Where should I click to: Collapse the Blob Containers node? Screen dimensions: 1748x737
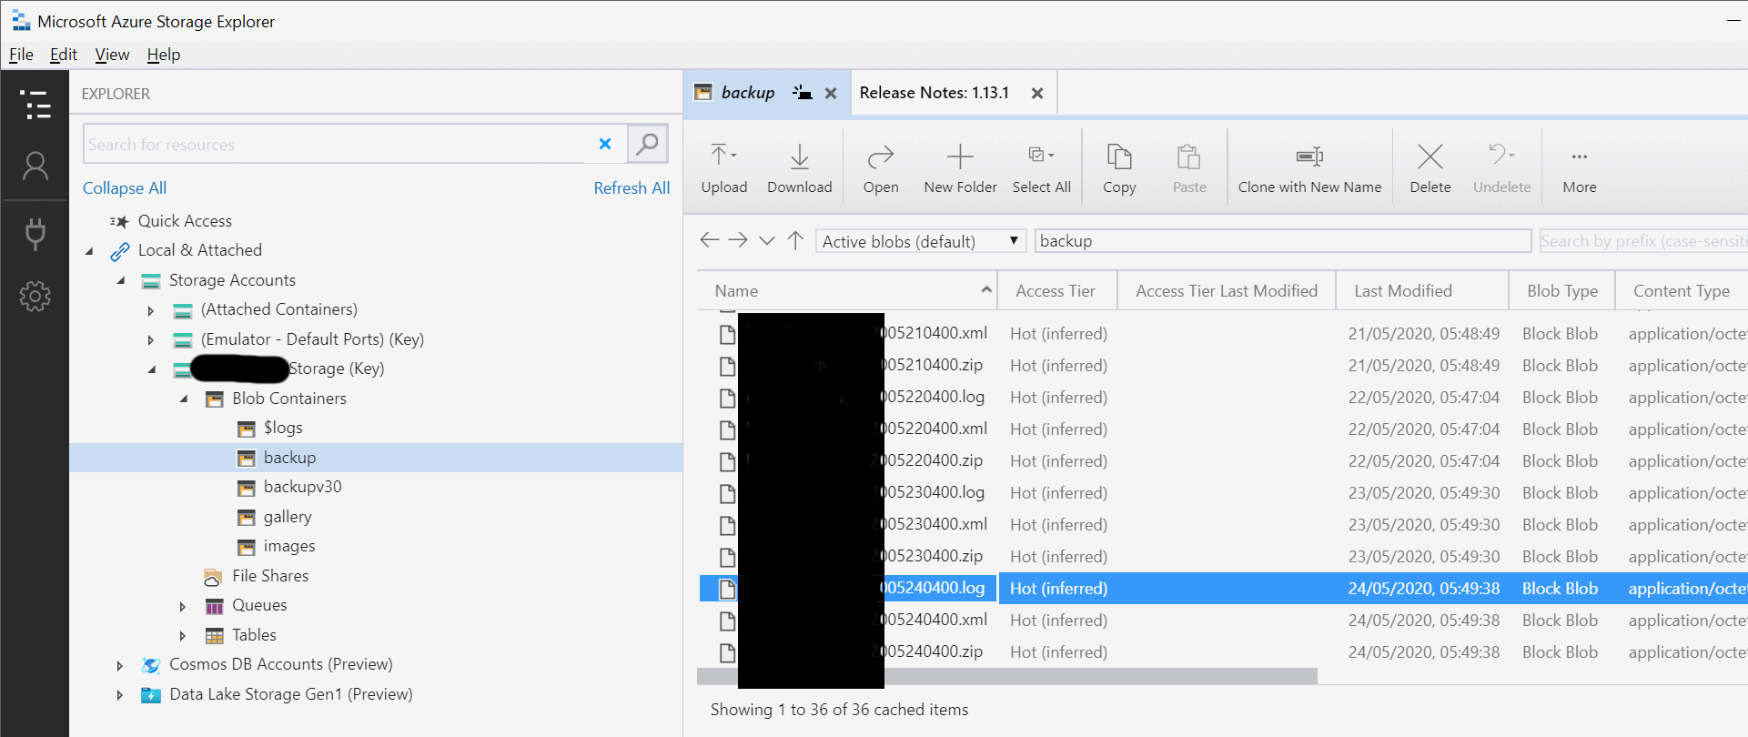click(x=184, y=399)
